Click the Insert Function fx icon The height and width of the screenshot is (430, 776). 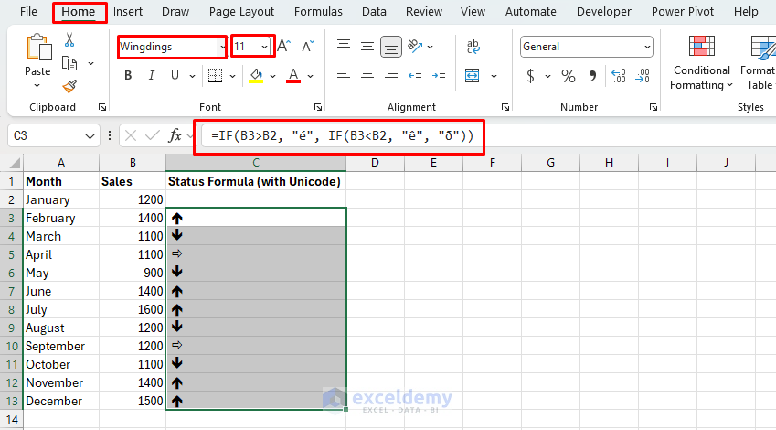click(175, 135)
